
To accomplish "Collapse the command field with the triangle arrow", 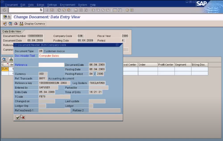I will click(x=47, y=10).
